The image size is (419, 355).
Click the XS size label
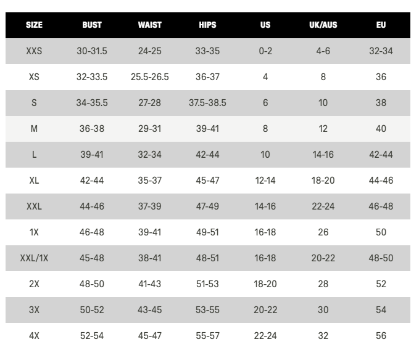(34, 77)
